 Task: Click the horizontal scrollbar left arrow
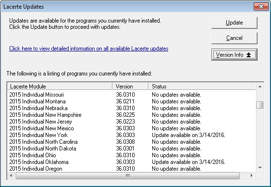pos(11,176)
